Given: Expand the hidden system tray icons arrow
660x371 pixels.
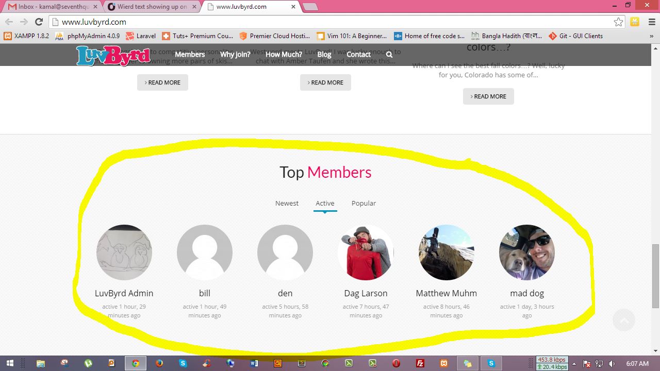Looking at the screenshot, I should pos(574,363).
